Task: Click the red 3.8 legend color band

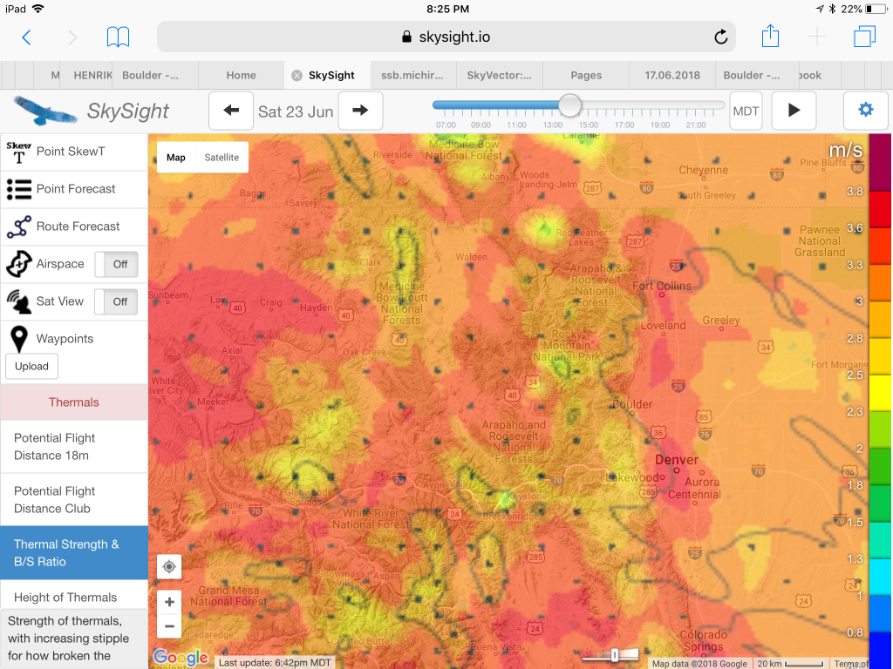Action: (881, 209)
